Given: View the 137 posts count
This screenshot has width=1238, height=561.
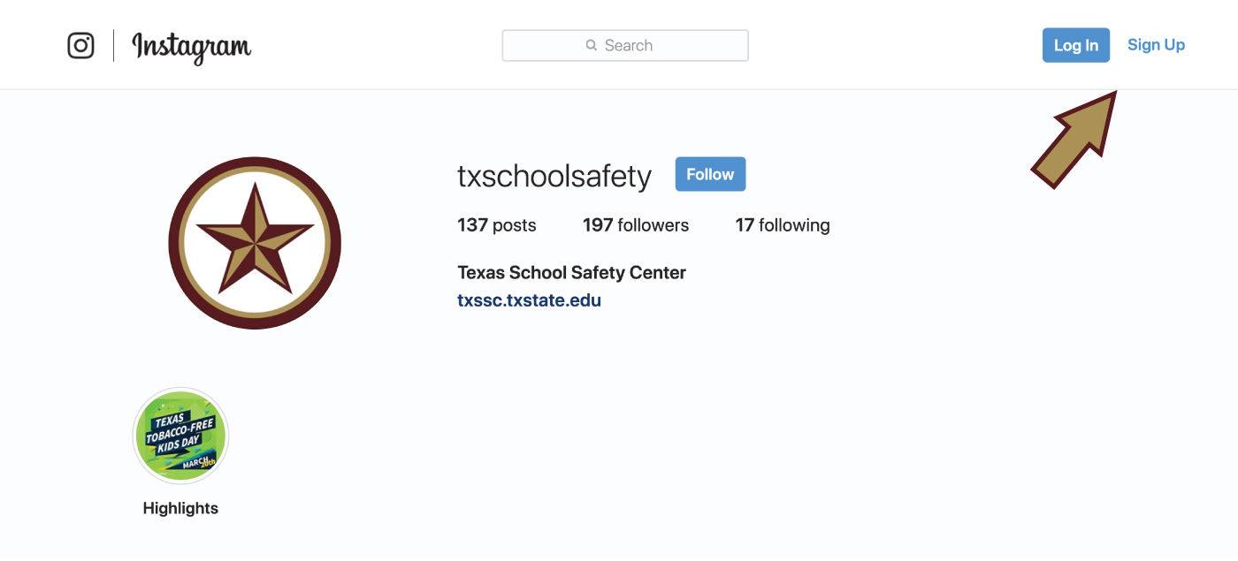Looking at the screenshot, I should 497,225.
